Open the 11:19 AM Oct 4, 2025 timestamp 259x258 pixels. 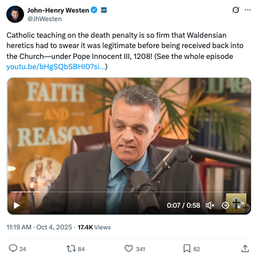pos(39,227)
